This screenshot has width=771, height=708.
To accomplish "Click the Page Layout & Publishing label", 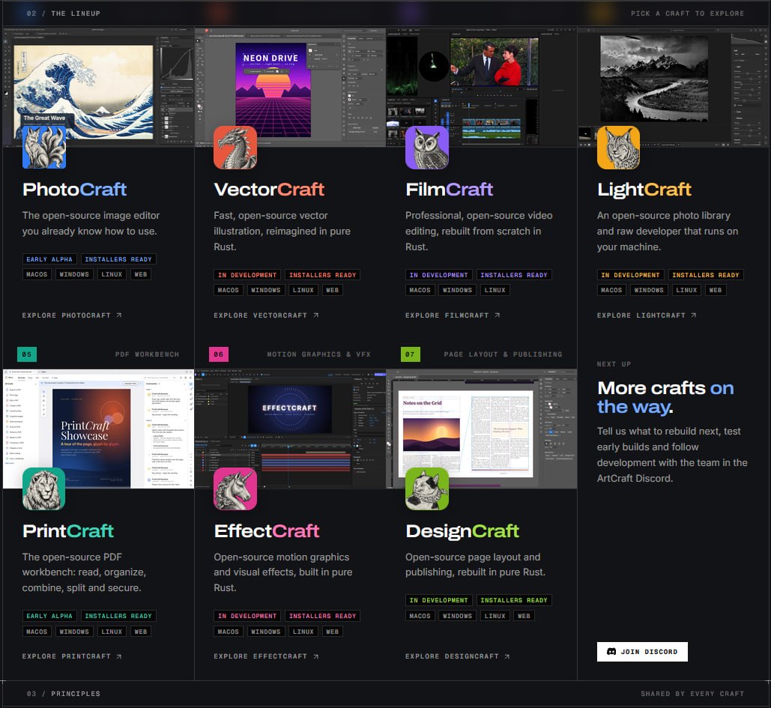I will pyautogui.click(x=503, y=354).
